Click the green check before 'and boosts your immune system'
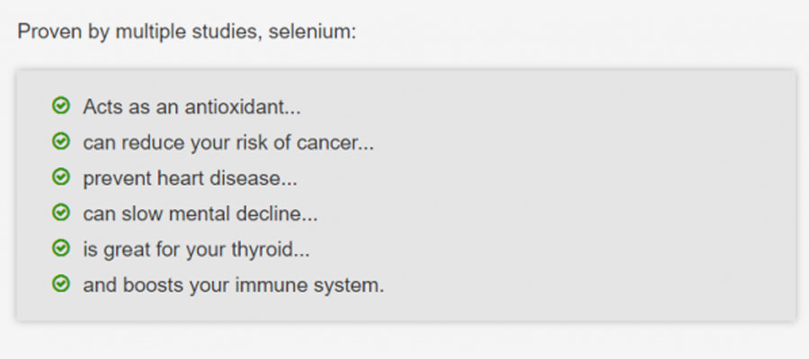 [x=61, y=284]
